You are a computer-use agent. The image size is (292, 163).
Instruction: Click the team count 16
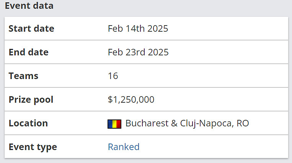pyautogui.click(x=113, y=76)
